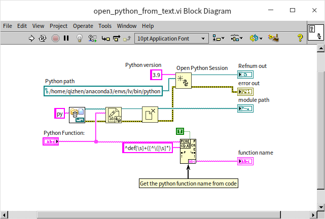Open the 10pt Application Font dropdown
Viewport: 325px width, 219px height.
coord(171,38)
